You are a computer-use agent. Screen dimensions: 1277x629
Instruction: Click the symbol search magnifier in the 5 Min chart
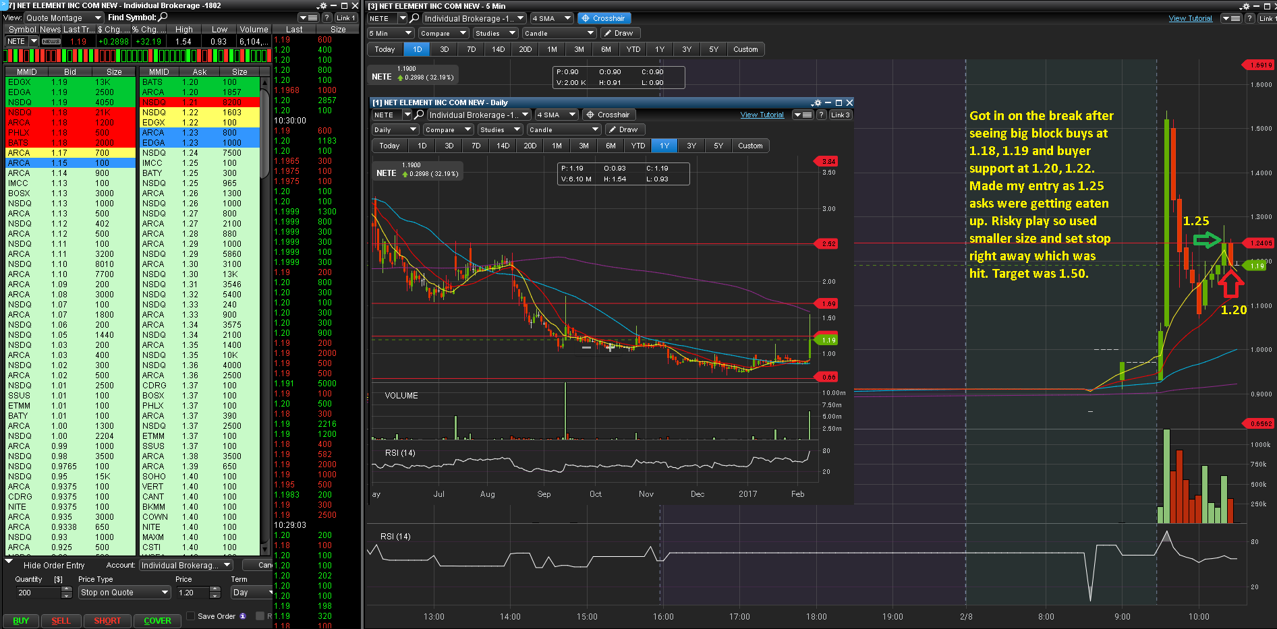pos(414,18)
